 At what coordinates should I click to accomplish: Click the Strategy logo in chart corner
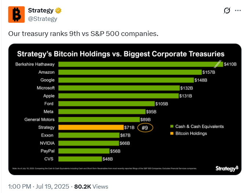pyautogui.click(x=227, y=168)
